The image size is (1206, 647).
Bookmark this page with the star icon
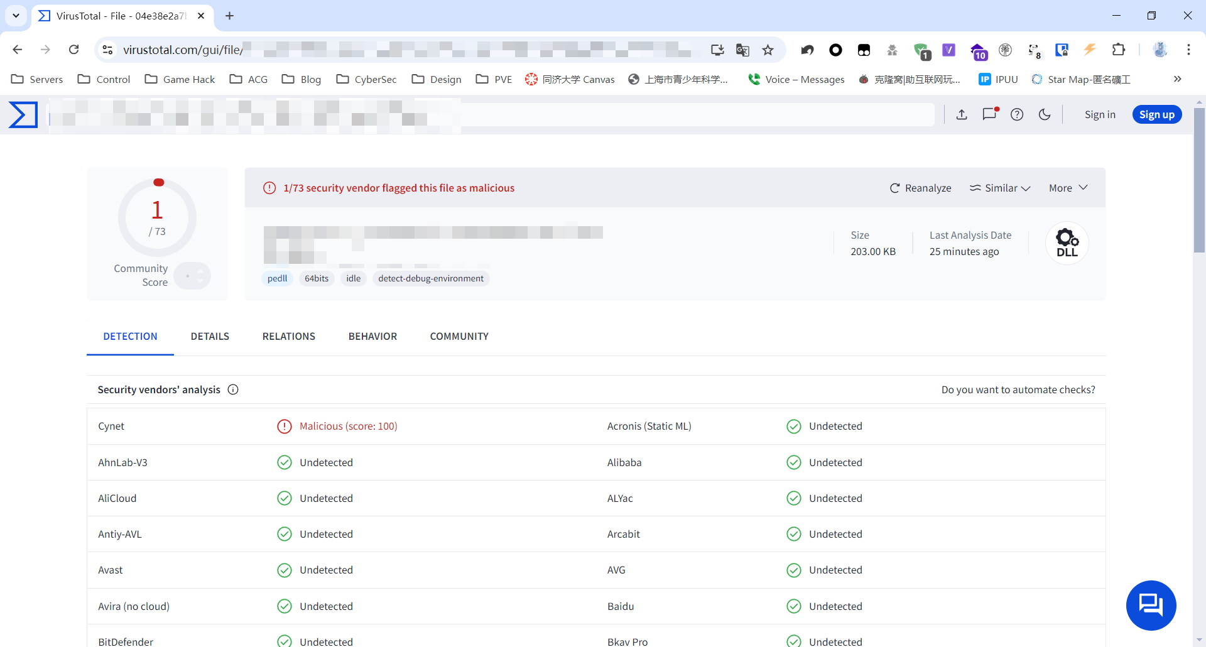point(768,50)
